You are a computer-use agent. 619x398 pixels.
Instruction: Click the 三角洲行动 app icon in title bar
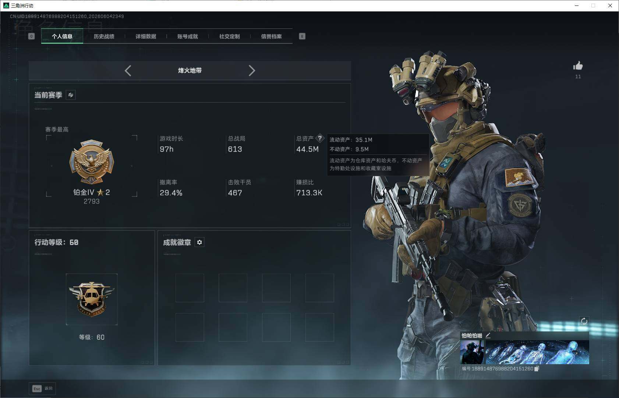pos(6,6)
